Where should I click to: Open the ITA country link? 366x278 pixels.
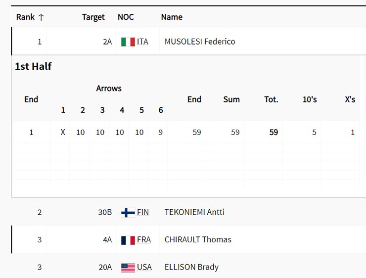(142, 42)
